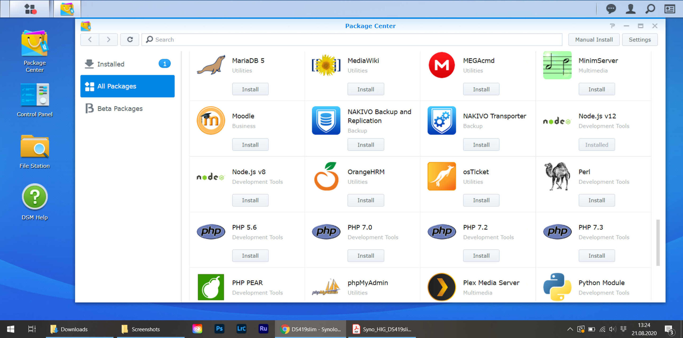Image resolution: width=683 pixels, height=338 pixels.
Task: Open Package Center desktop shortcut
Action: [35, 51]
